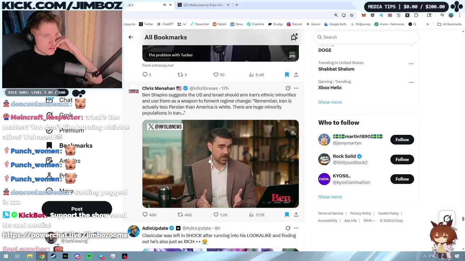Open Steam from the Windows taskbar
This screenshot has width=465, height=261.
53,256
